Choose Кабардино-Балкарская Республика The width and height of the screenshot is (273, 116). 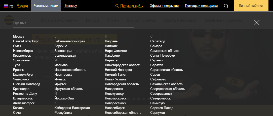72,110
